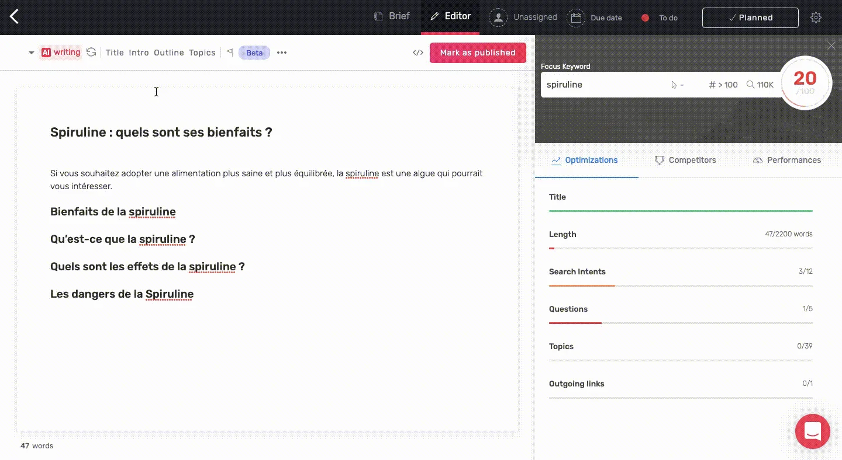The height and width of the screenshot is (460, 842).
Task: Open the Due date calendar icon
Action: [576, 18]
